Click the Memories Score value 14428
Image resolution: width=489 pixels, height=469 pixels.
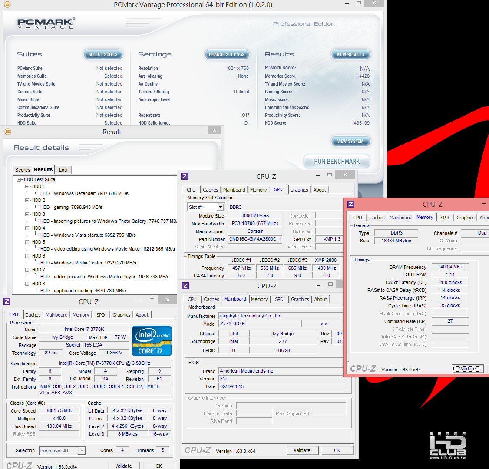point(363,76)
